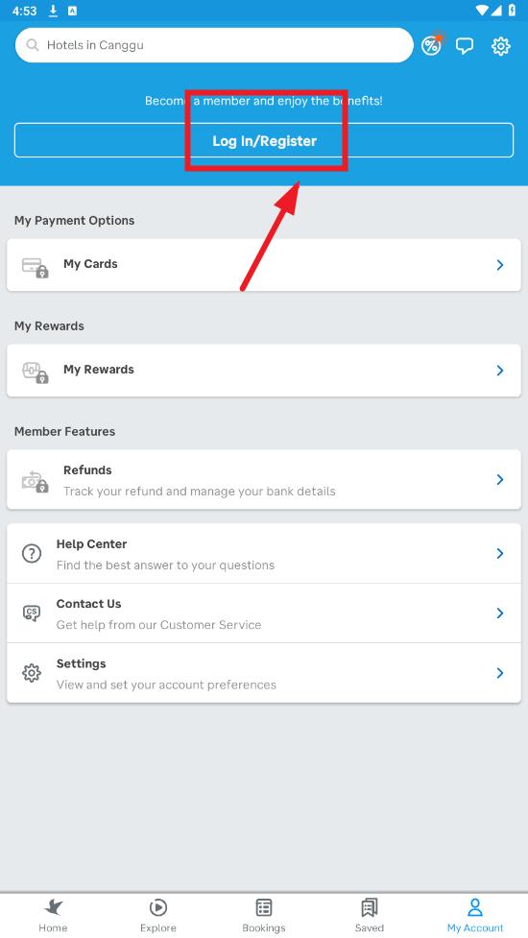Tap the Help Center question mark icon

pos(31,553)
